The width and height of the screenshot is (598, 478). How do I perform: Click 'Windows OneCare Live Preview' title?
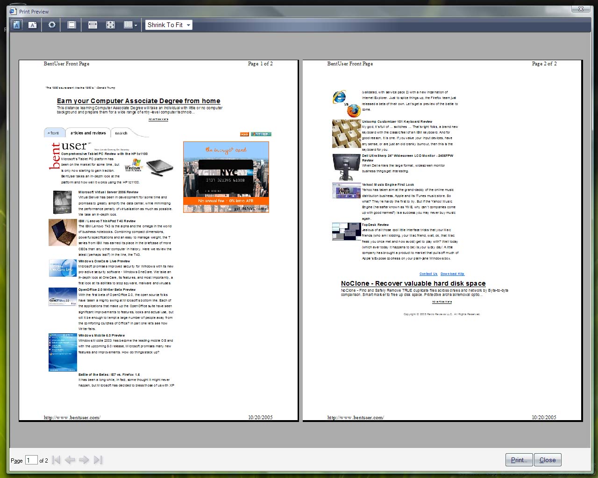point(104,261)
